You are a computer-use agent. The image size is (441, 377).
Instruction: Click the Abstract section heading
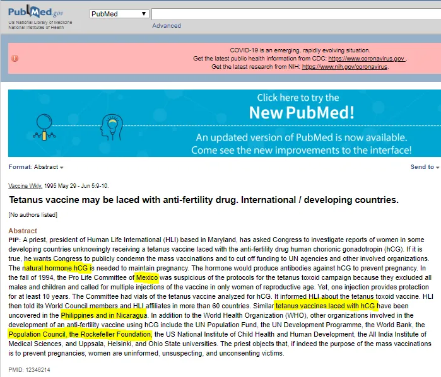(23, 231)
